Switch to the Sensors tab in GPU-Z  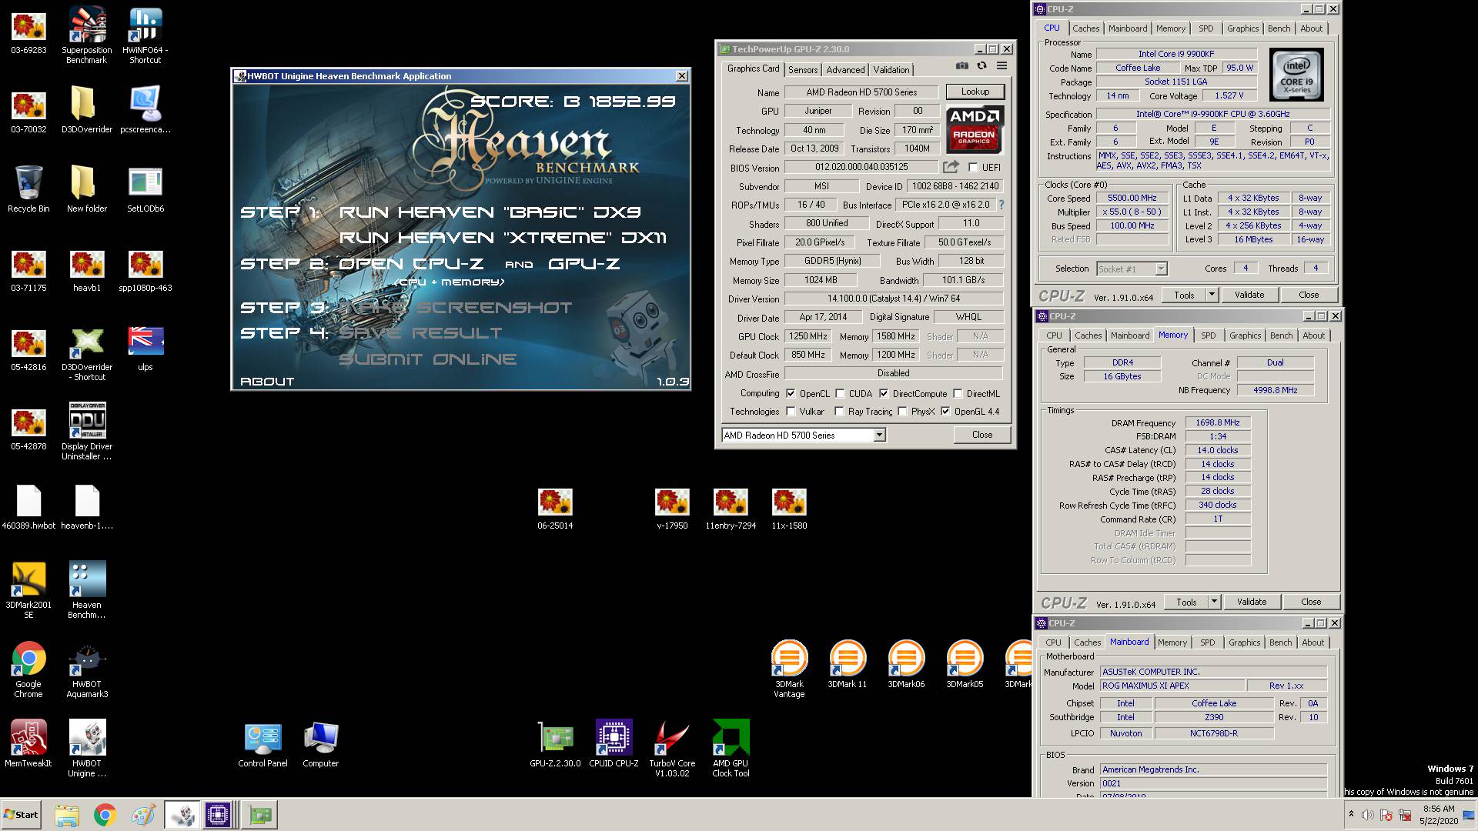[x=803, y=69]
